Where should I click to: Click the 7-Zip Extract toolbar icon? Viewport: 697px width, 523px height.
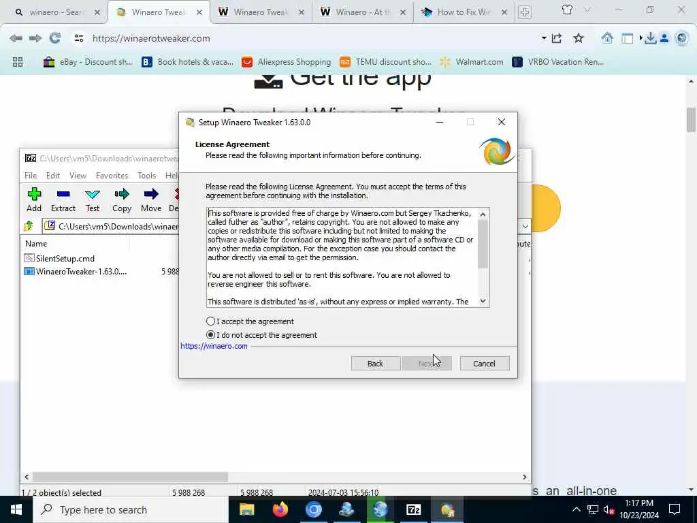click(63, 200)
